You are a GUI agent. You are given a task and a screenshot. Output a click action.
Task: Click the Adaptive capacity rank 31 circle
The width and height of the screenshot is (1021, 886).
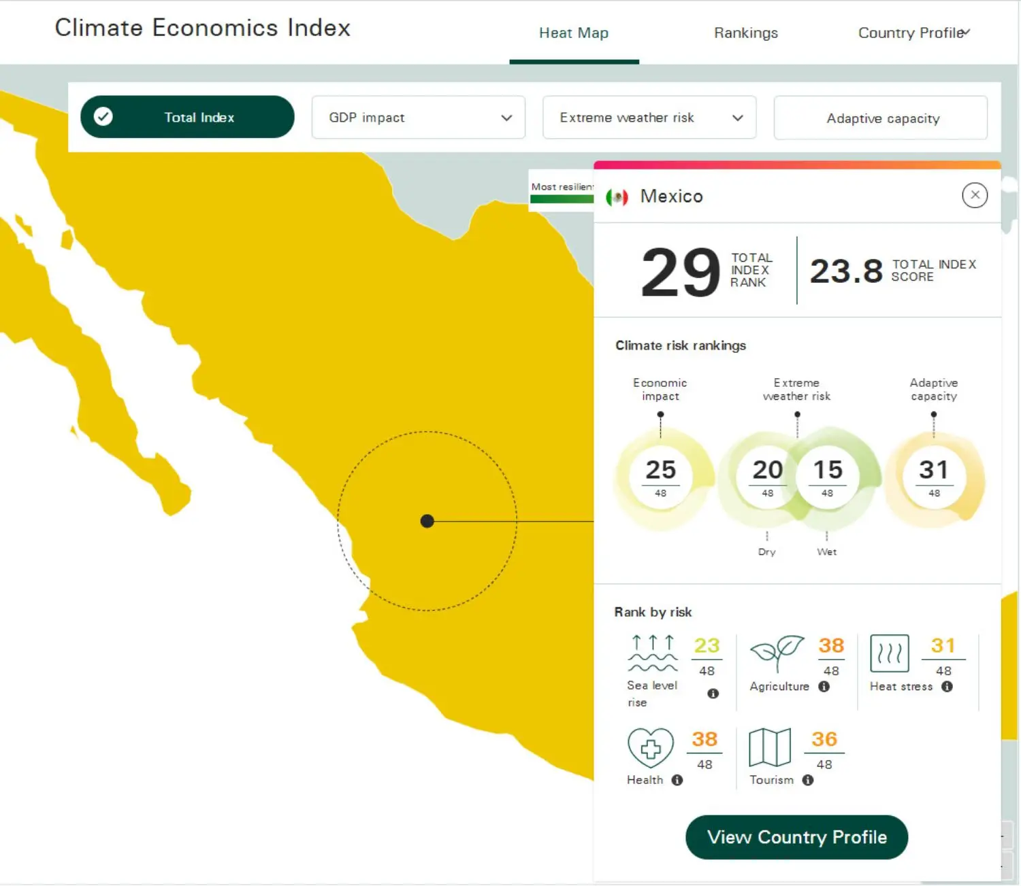pos(934,477)
